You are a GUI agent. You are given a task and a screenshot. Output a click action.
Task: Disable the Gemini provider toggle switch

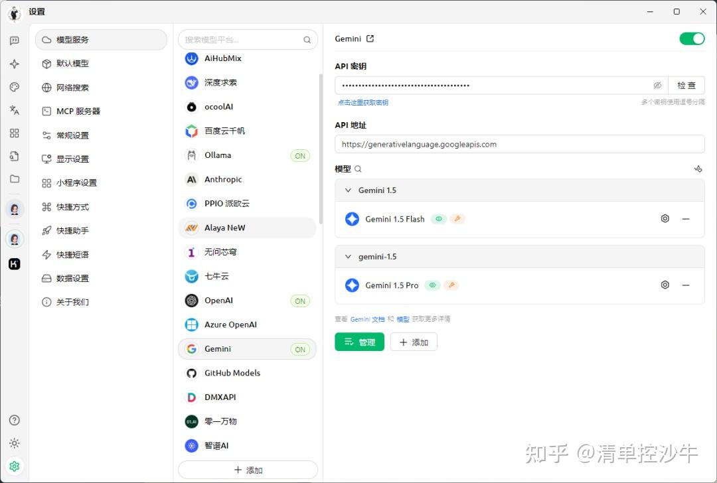[692, 39]
